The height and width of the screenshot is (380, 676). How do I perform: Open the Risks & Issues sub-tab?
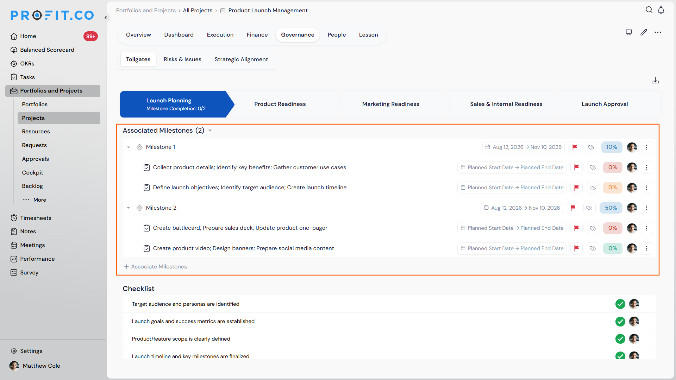(182, 59)
